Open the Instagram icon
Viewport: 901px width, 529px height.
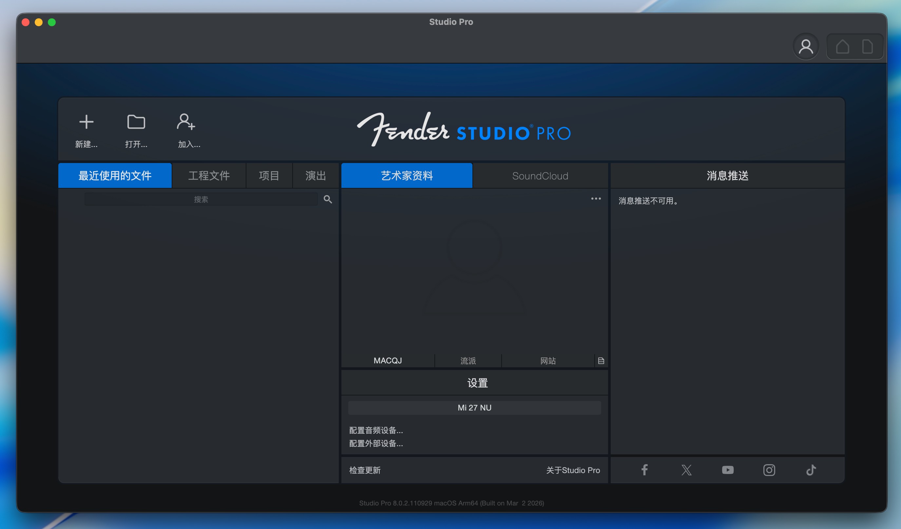coord(769,470)
